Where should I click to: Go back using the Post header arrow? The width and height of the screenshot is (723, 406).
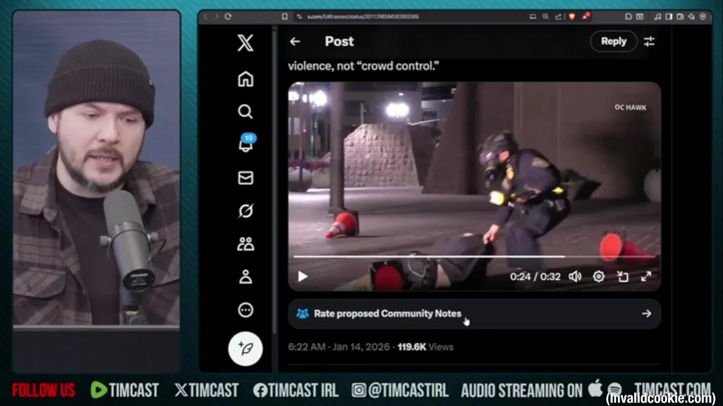295,41
